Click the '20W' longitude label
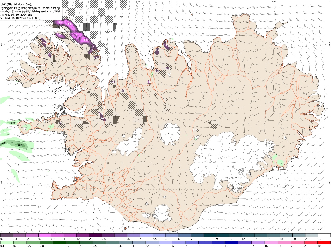The width and height of the screenshot is (331, 248). (x=138, y=1)
